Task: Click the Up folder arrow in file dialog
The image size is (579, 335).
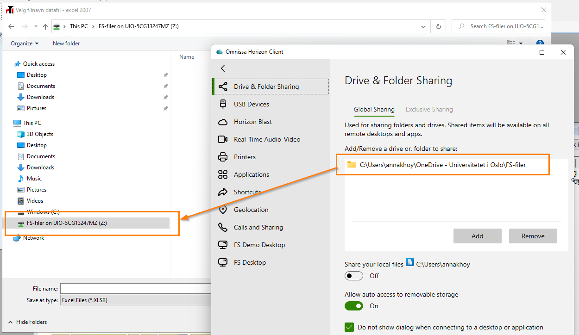Action: click(45, 26)
